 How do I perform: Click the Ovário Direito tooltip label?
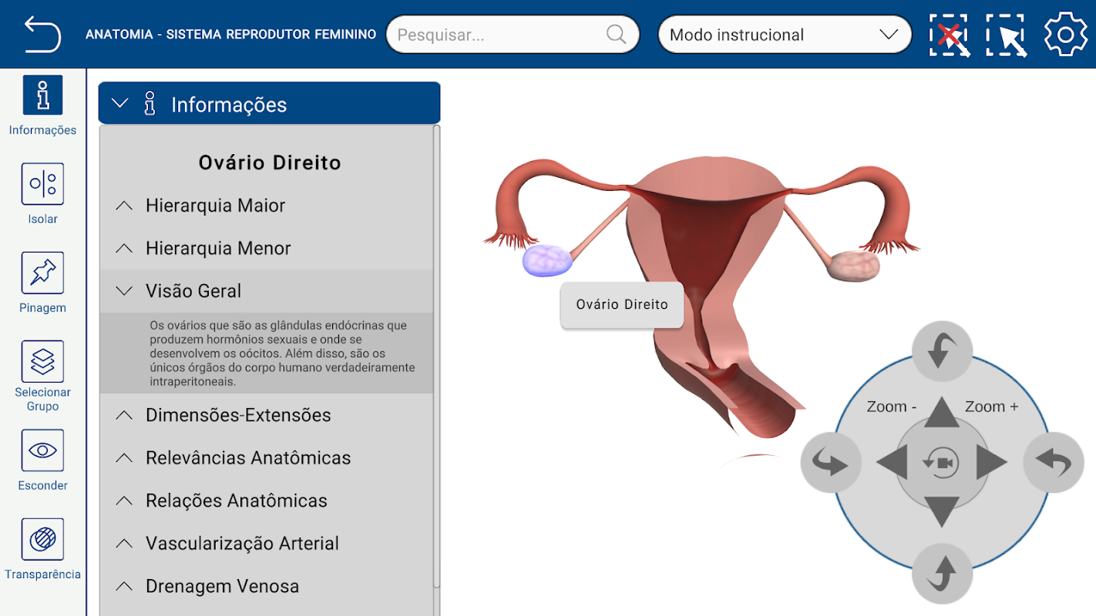click(622, 304)
